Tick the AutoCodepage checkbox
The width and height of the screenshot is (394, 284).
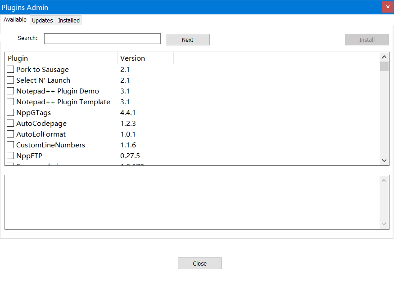point(10,123)
